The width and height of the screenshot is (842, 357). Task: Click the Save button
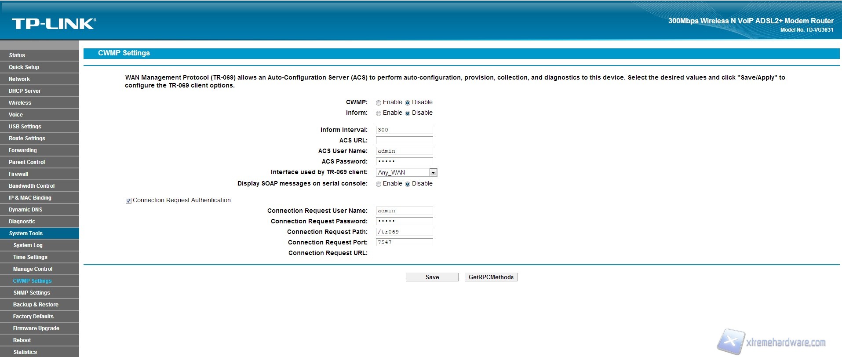[432, 277]
